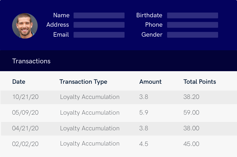
Task: Click the Name field bar
Action: [99, 15]
